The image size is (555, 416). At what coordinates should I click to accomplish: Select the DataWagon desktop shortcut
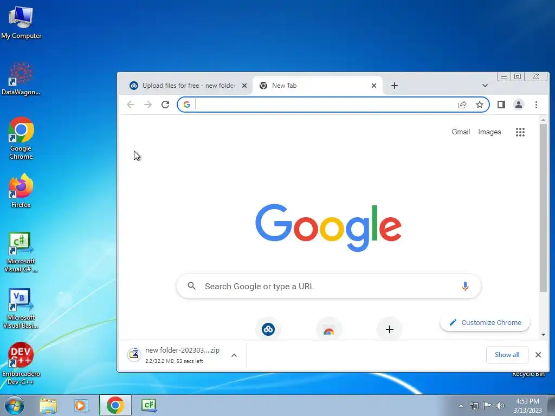click(x=21, y=79)
